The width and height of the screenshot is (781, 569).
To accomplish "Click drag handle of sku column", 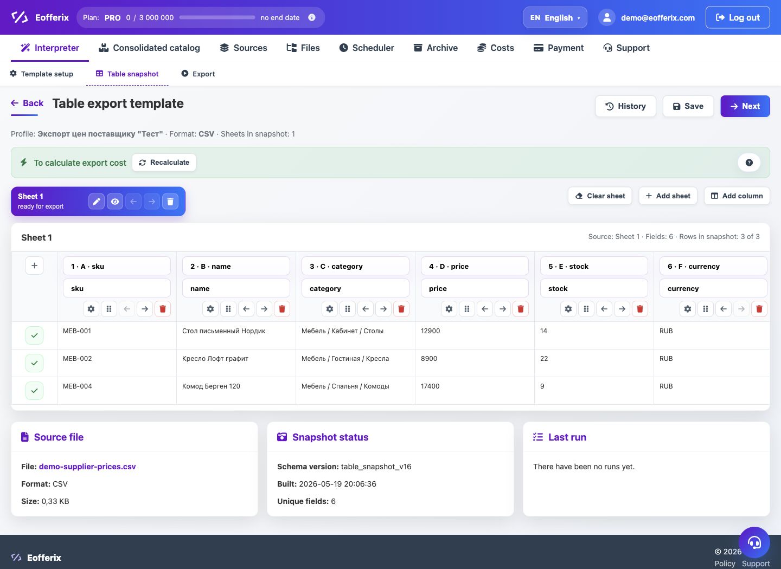I will [x=109, y=309].
